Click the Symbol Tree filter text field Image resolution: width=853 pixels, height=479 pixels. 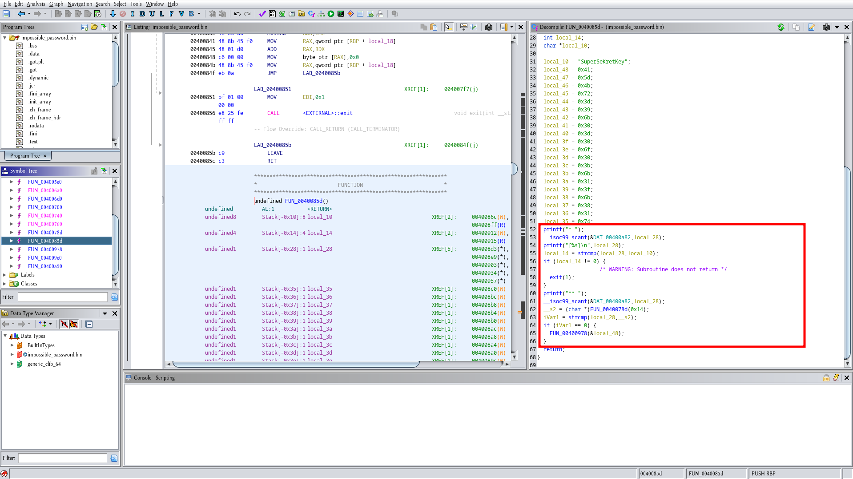click(62, 297)
